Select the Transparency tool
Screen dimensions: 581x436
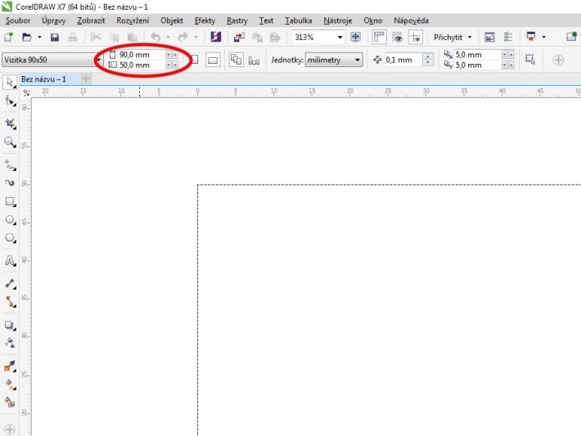[10, 343]
